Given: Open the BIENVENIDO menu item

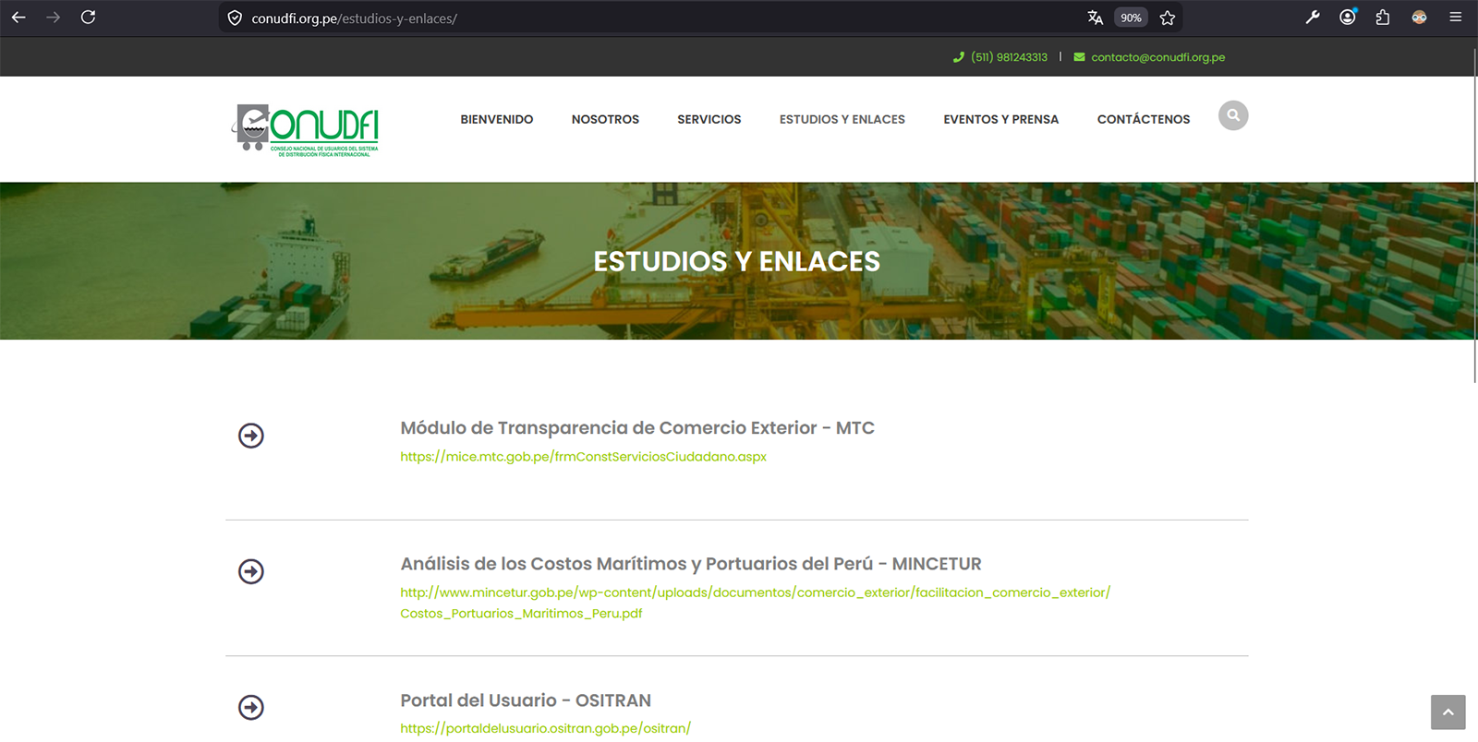Looking at the screenshot, I should point(497,119).
